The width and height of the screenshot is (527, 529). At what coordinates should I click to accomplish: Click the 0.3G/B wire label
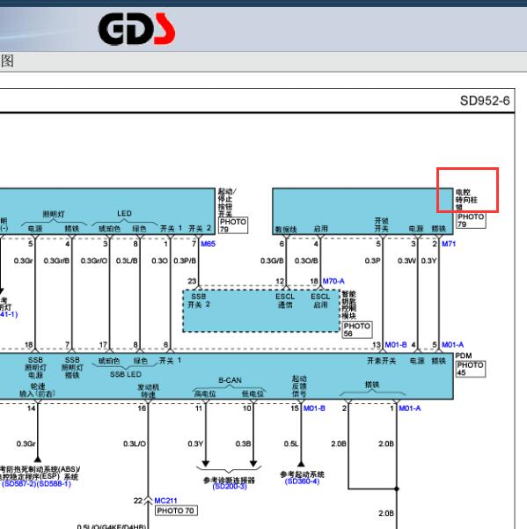(x=272, y=261)
